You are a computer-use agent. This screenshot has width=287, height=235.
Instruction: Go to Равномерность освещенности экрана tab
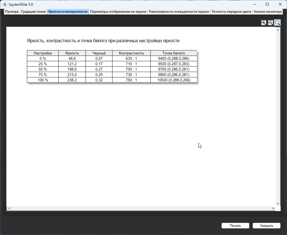point(179,12)
